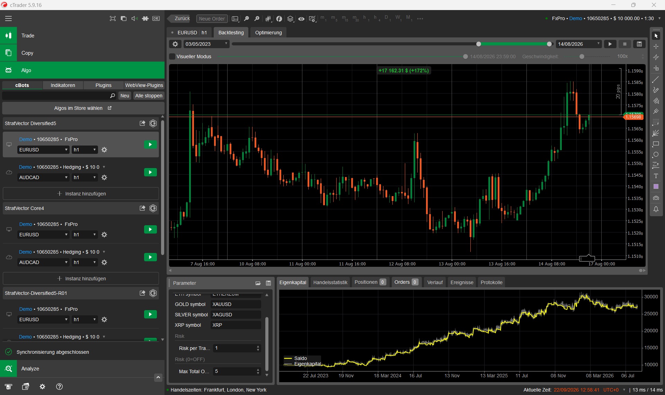This screenshot has width=665, height=395.
Task: Open Facebook share icon in toolbar
Action: [279, 19]
